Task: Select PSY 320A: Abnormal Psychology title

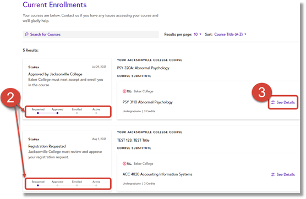Action: coord(143,68)
